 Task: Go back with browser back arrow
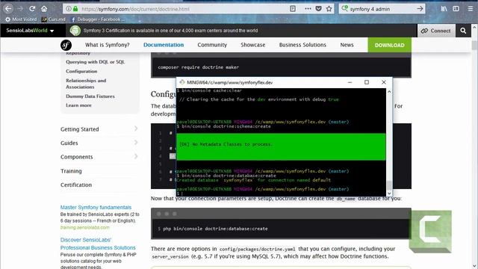click(x=8, y=9)
